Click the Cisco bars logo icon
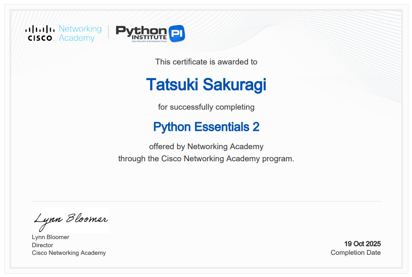 [x=40, y=29]
